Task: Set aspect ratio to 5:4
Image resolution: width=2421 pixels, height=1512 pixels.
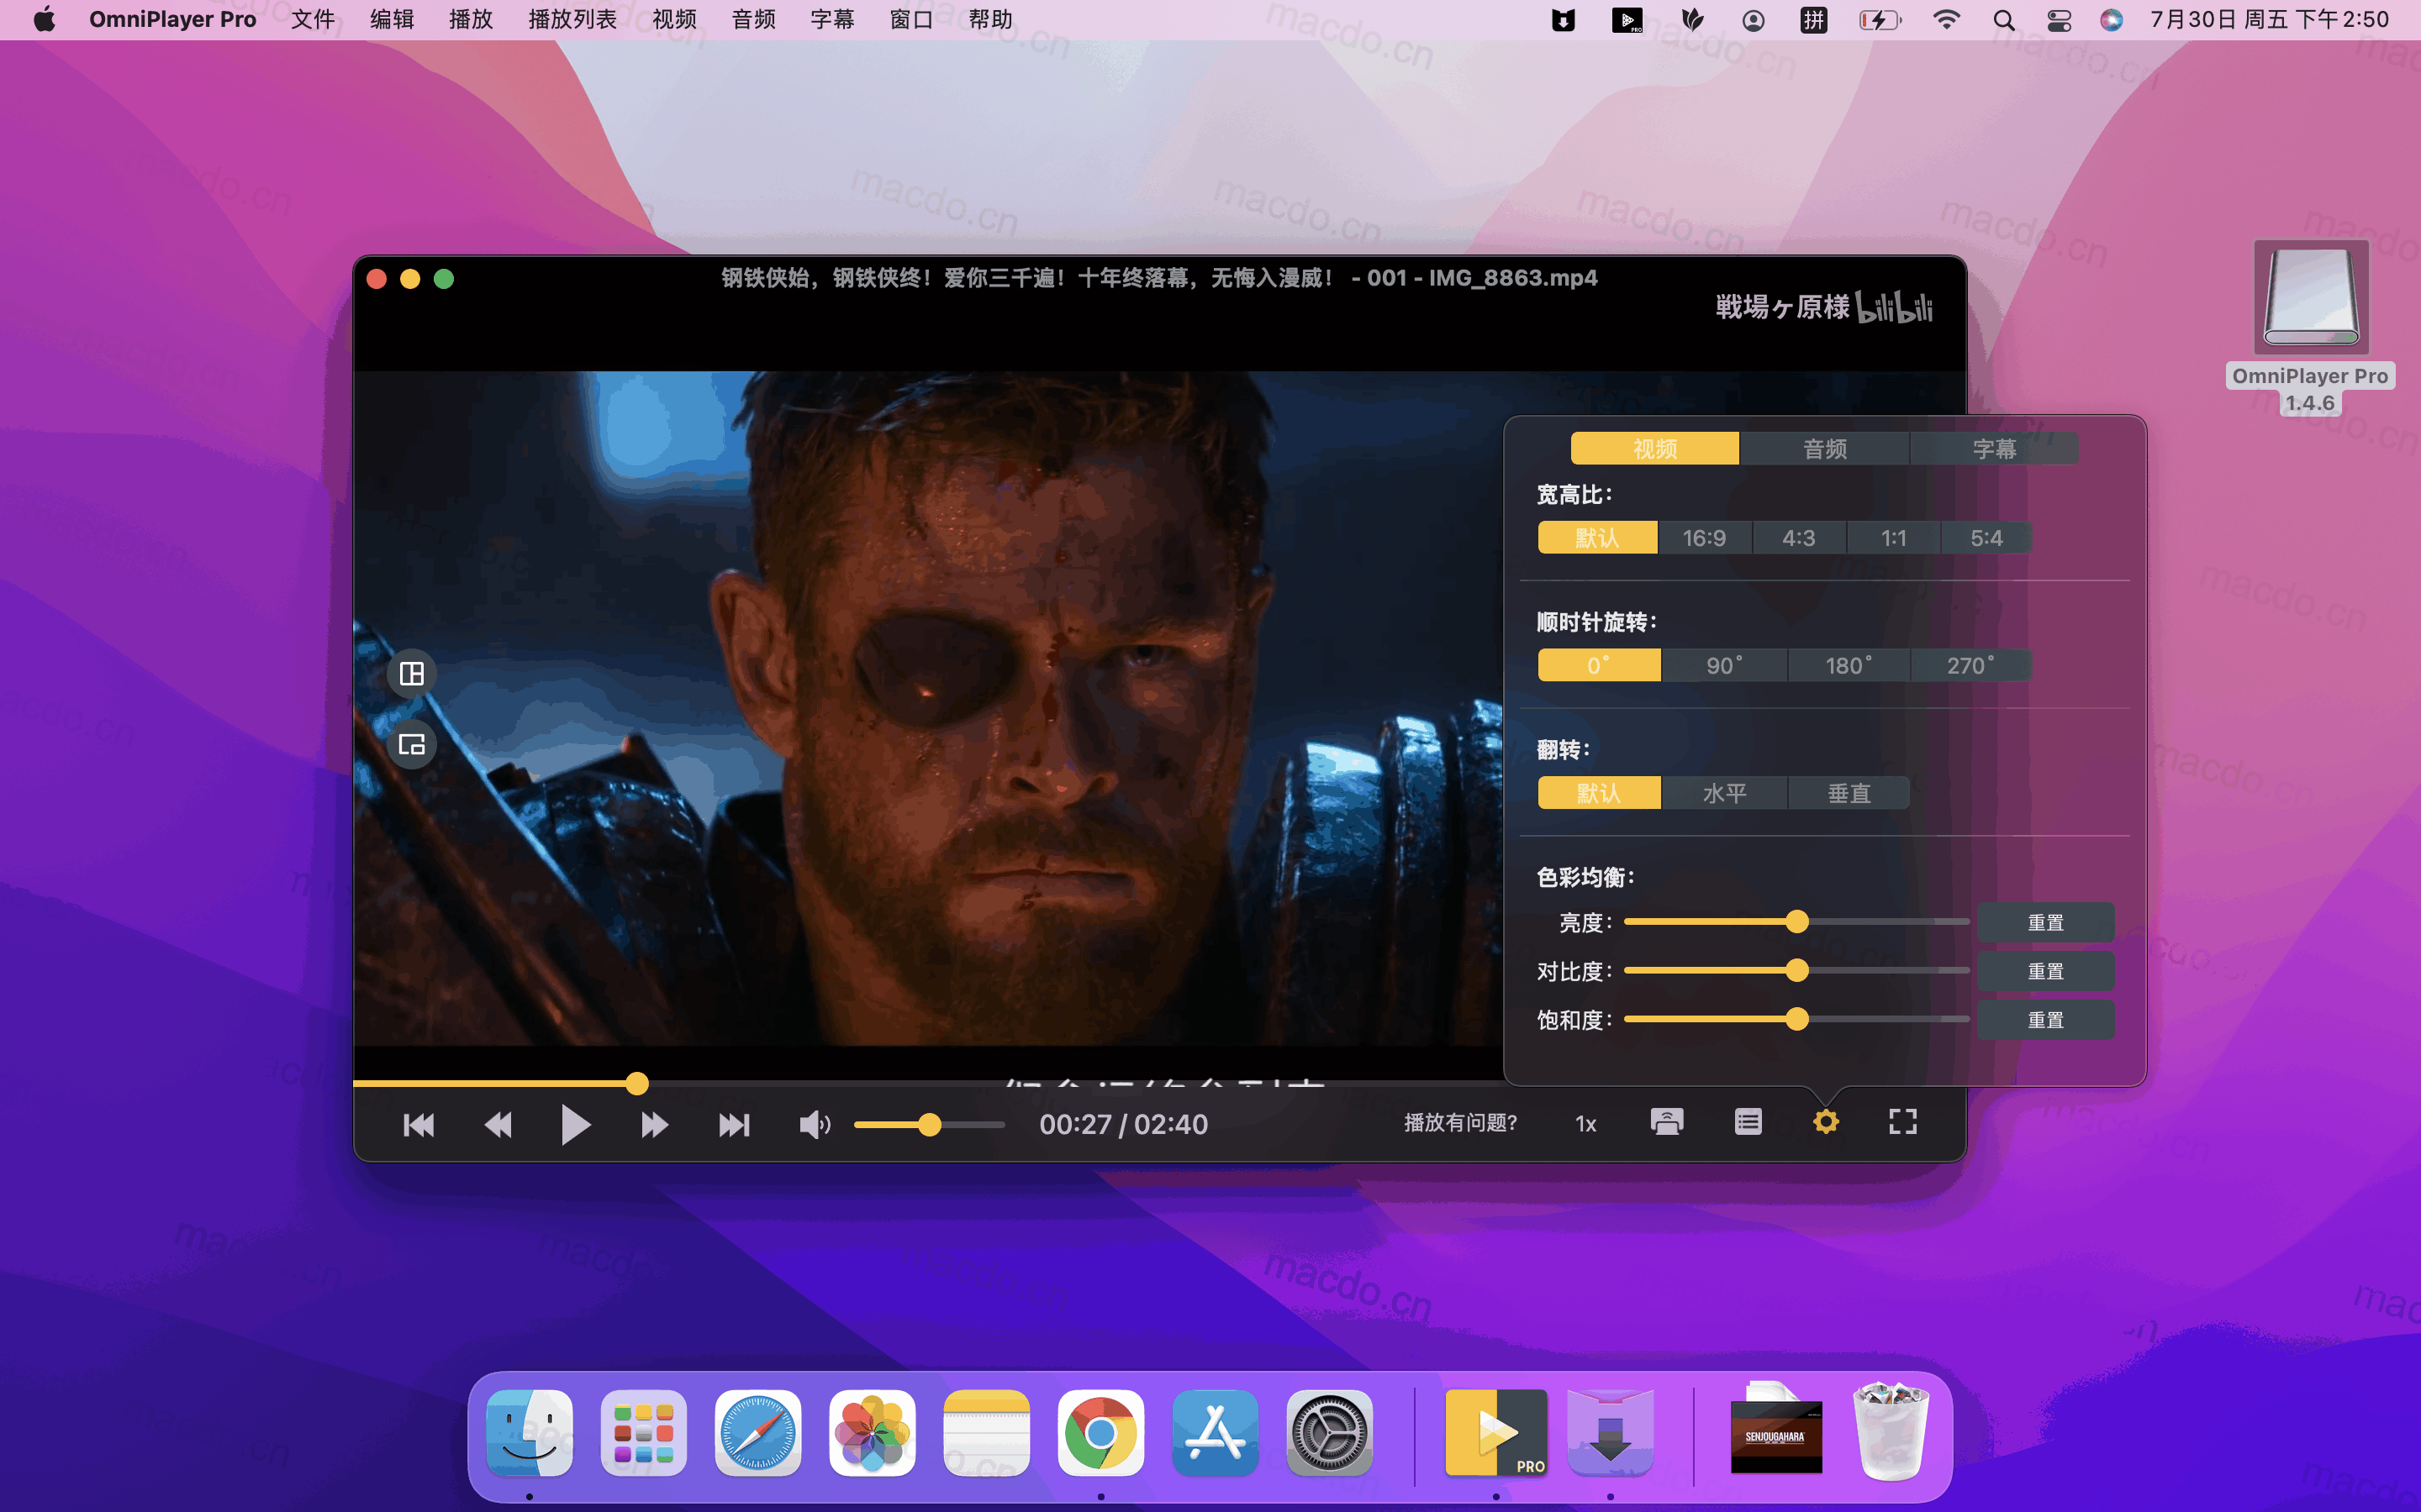Action: (x=1987, y=538)
